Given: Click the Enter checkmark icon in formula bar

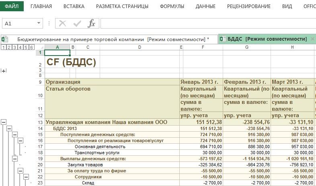Looking at the screenshot, I should pyautogui.click(x=77, y=23).
